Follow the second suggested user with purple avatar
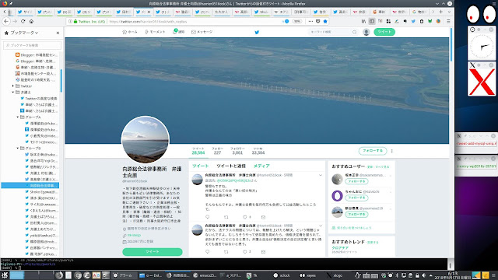 [356, 198]
